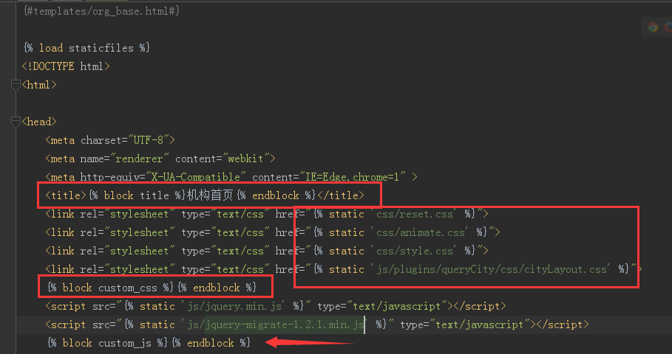Click the closing </title> tag

[x=341, y=195]
